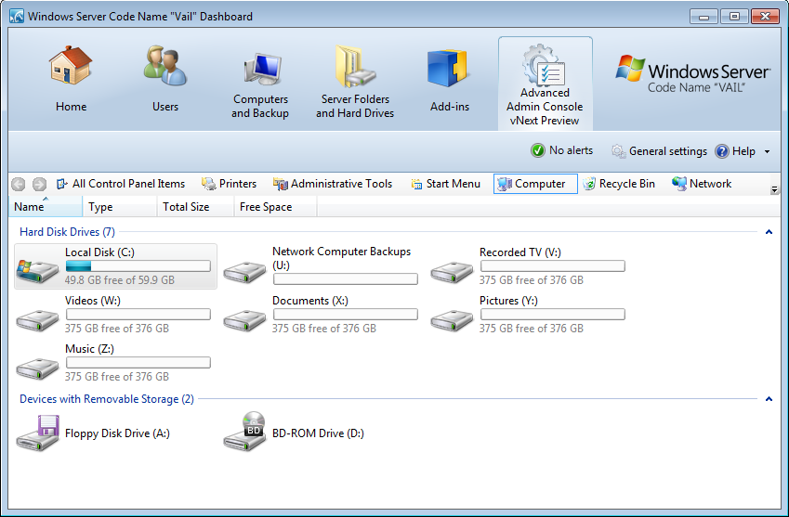
Task: Click the '49.8 GB free of 59.9 GB' text
Action: coord(120,280)
